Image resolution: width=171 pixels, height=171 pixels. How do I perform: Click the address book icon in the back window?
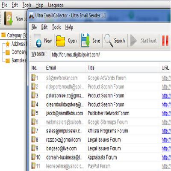coord(8,18)
